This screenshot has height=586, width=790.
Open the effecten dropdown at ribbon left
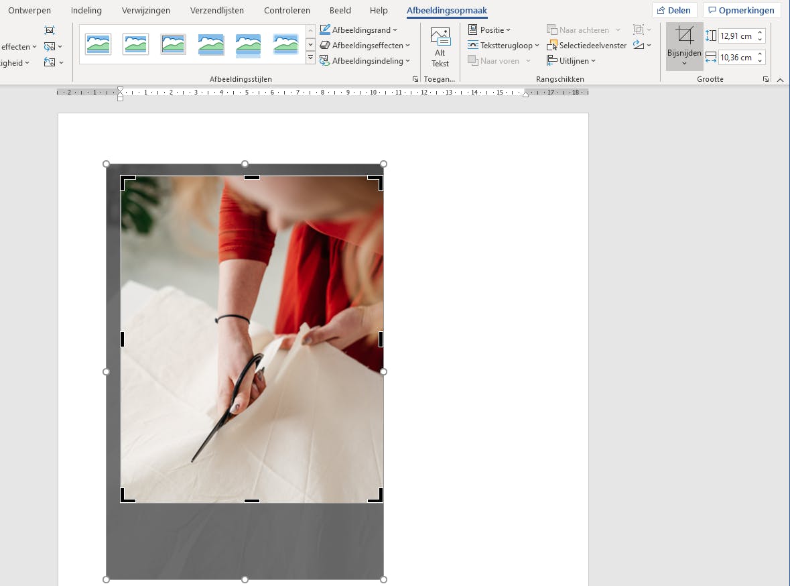[x=19, y=47]
